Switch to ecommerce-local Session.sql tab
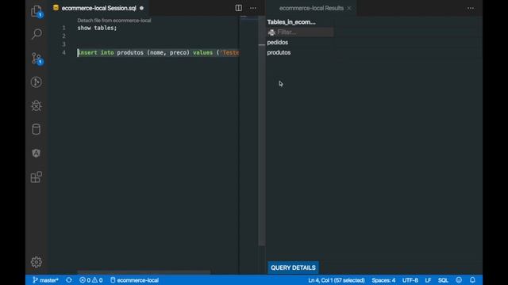 click(x=98, y=8)
